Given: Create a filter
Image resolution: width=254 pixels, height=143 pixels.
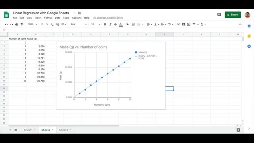Looking at the screenshot, I should point(194,24).
